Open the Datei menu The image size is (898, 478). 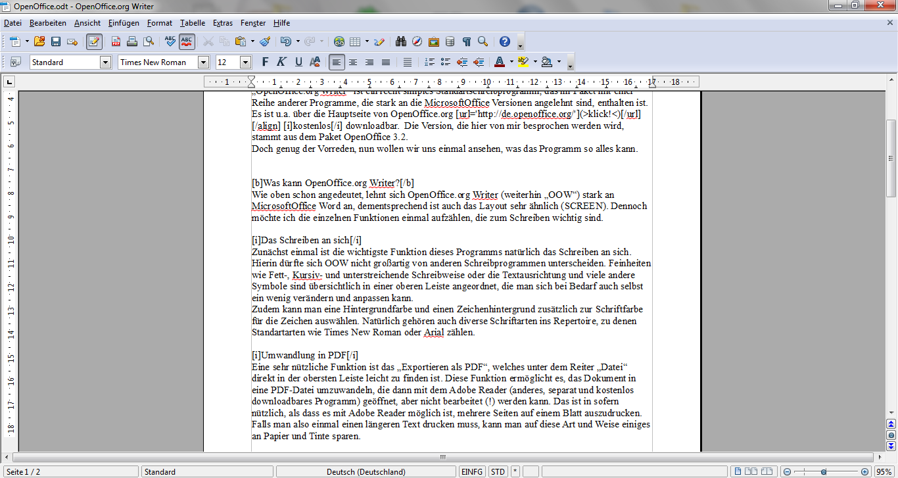12,22
